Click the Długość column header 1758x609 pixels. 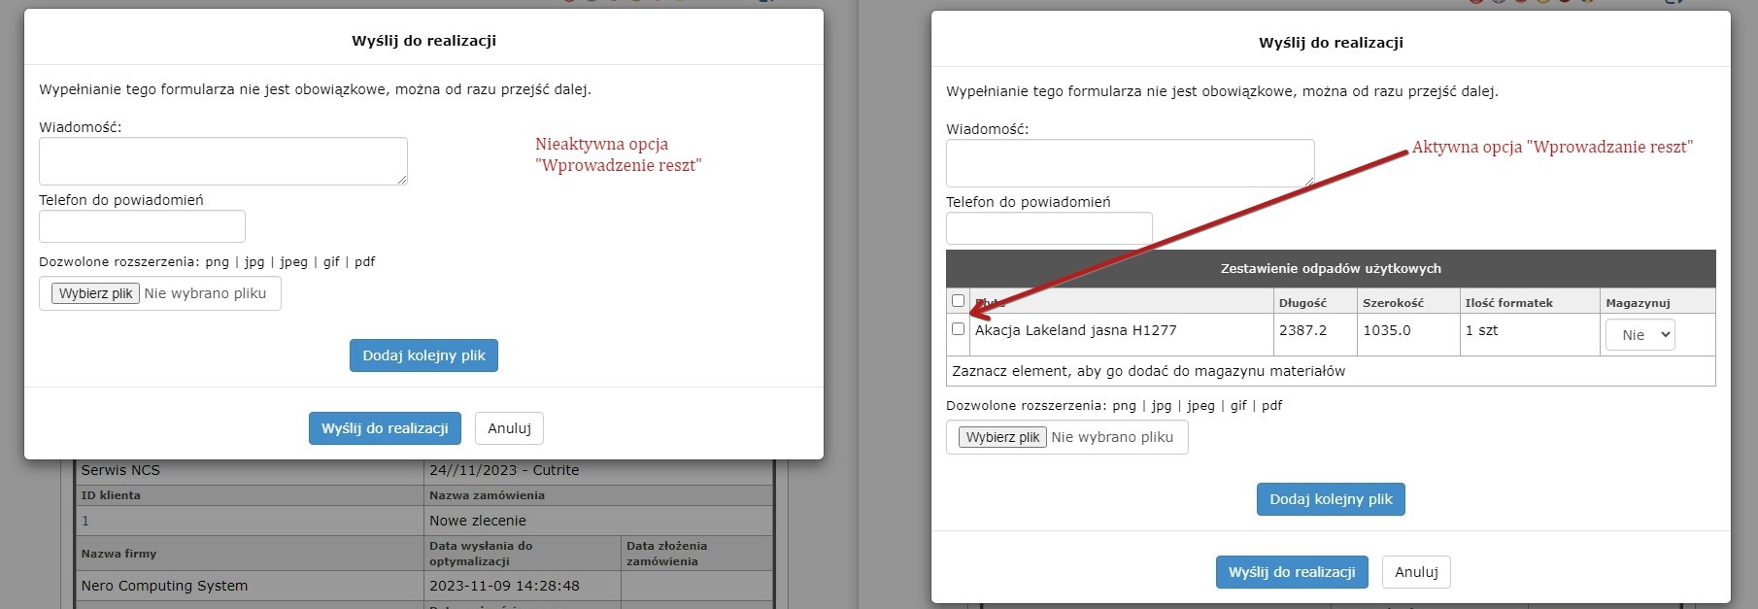[1302, 303]
